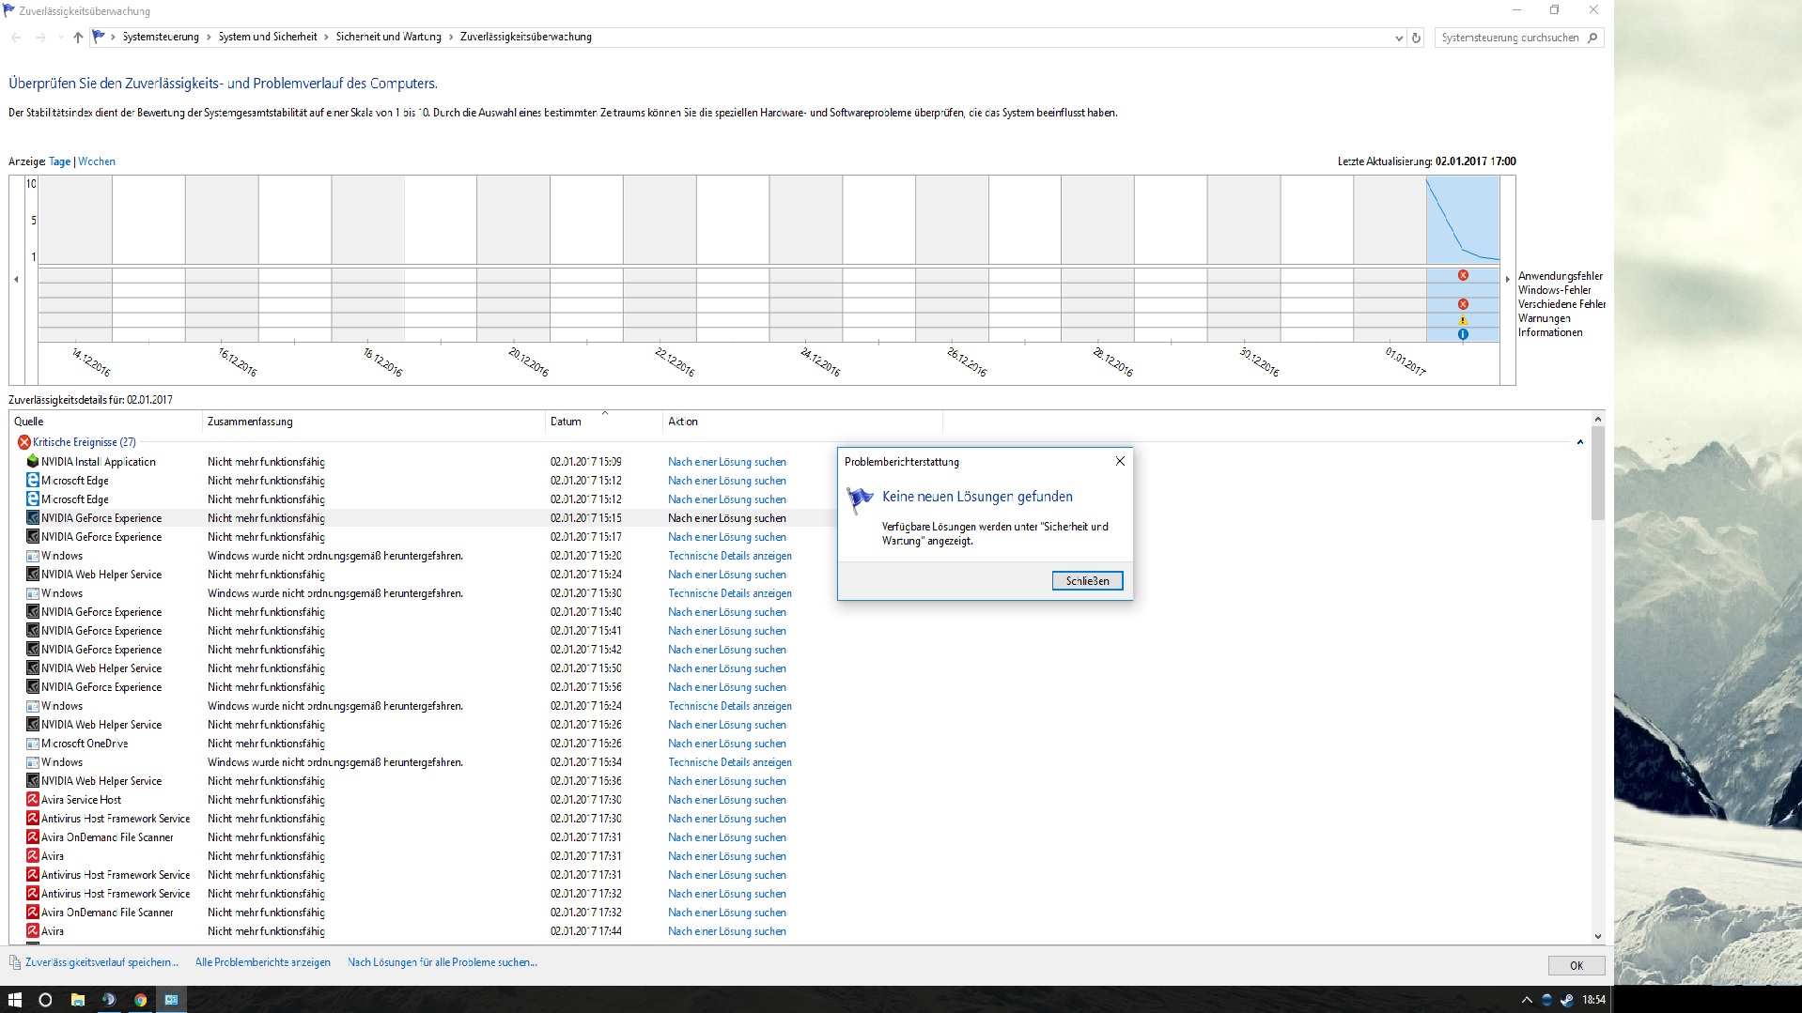The height and width of the screenshot is (1013, 1802).
Task: Click Nach Lösungen für alle Probleme suchen
Action: click(x=443, y=962)
